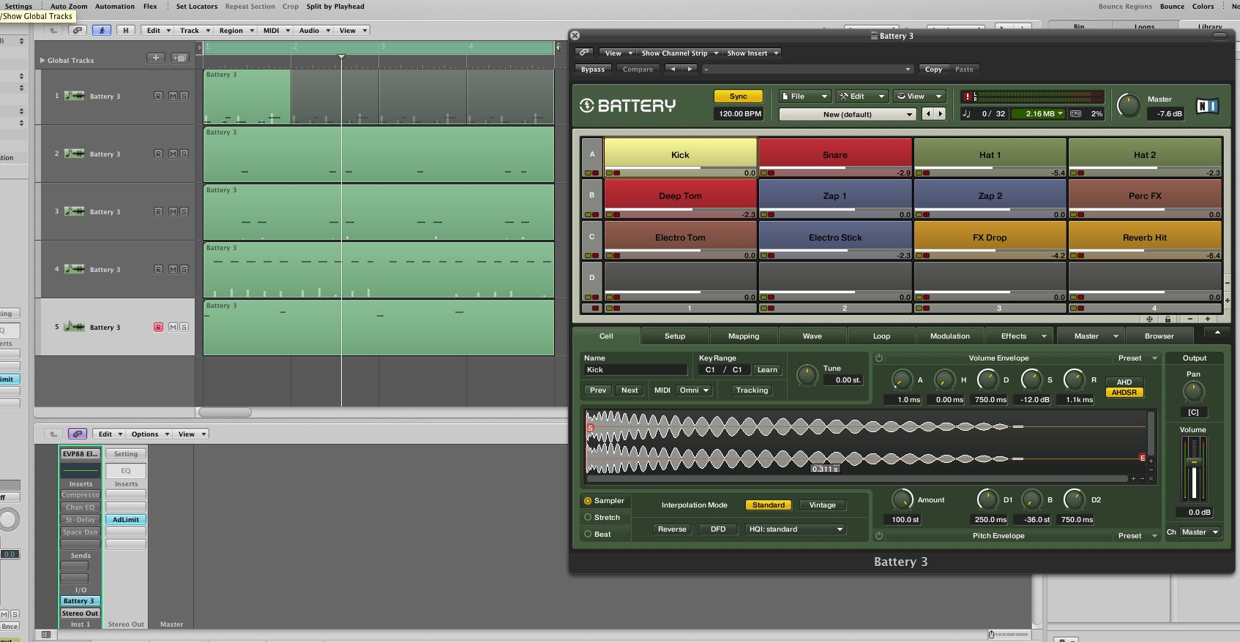Click the Master volume knob
Screen dimensions: 1240x642
1129,105
